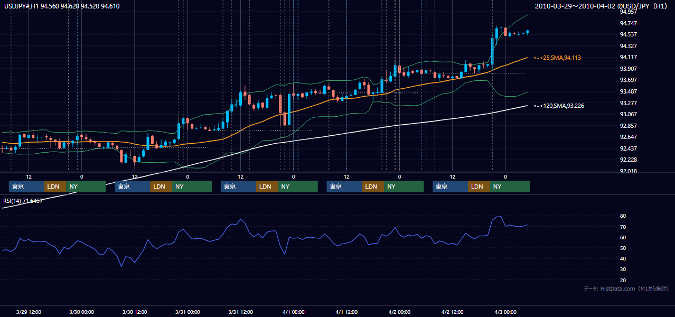Image resolution: width=675 pixels, height=317 pixels.
Task: Click the LDN session box for 4/2
Action: pyautogui.click(x=479, y=187)
